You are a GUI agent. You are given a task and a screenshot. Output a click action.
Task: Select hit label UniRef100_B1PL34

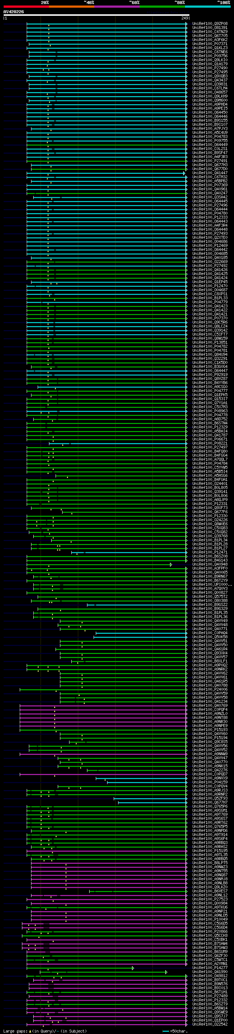210,540
